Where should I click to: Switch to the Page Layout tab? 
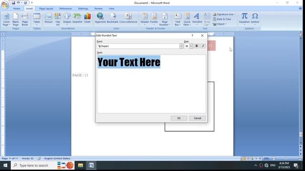(46, 9)
